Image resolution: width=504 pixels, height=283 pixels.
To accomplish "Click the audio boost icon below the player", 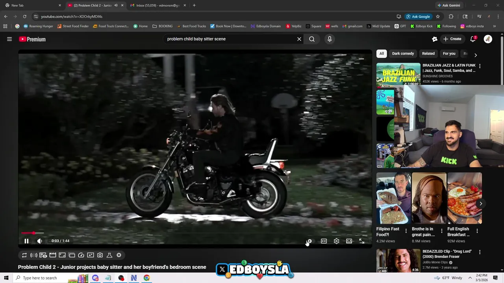I will point(34,255).
